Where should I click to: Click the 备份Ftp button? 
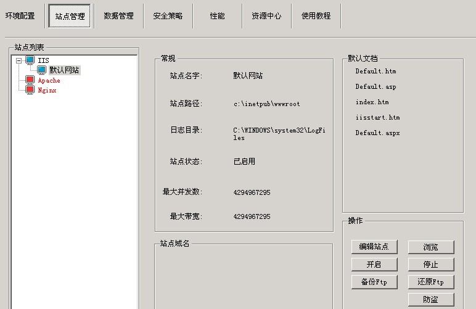374,282
